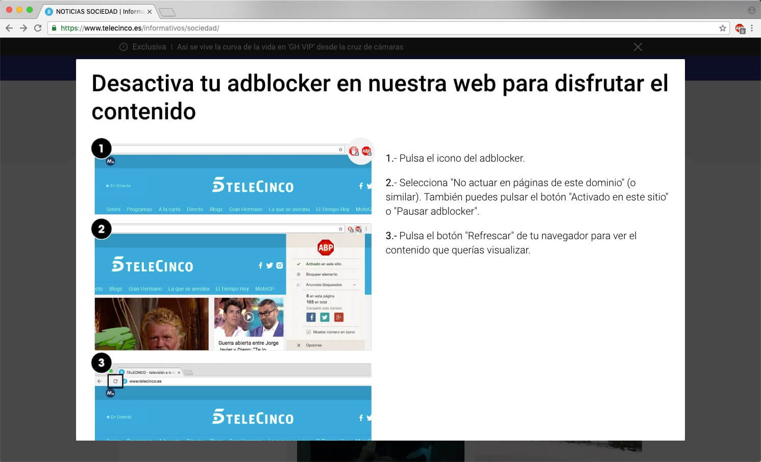The image size is (761, 462).
Task: Open a new tab with the new-tab button
Action: pyautogui.click(x=167, y=12)
